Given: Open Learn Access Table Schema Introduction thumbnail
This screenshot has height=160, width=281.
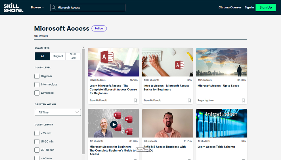Looking at the screenshot, I should coord(222,123).
